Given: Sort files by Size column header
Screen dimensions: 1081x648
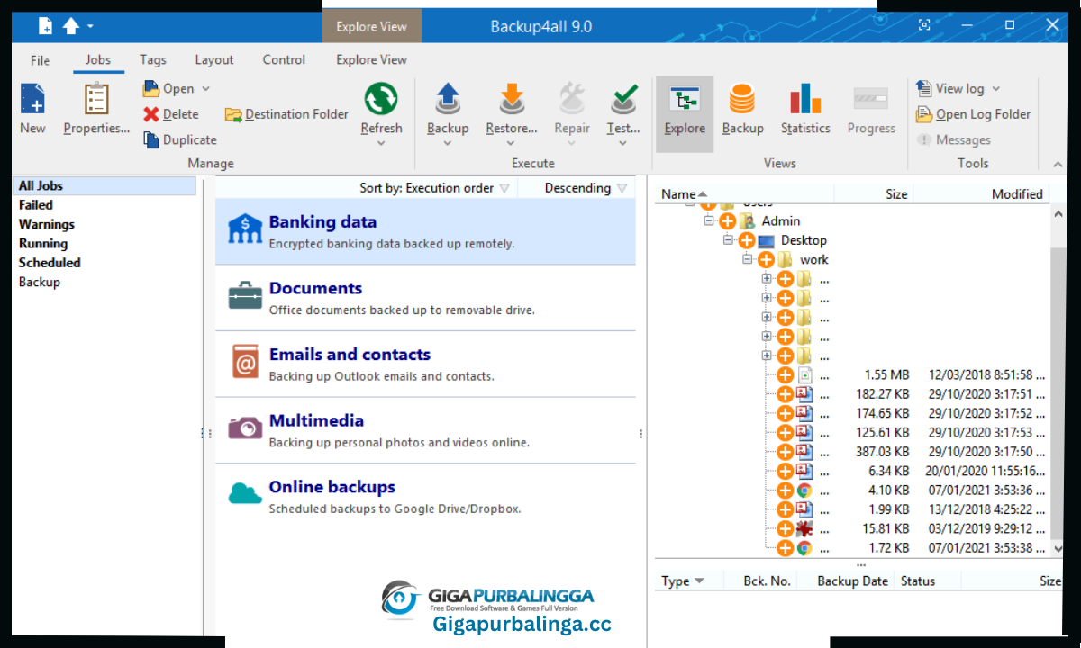Looking at the screenshot, I should (874, 193).
